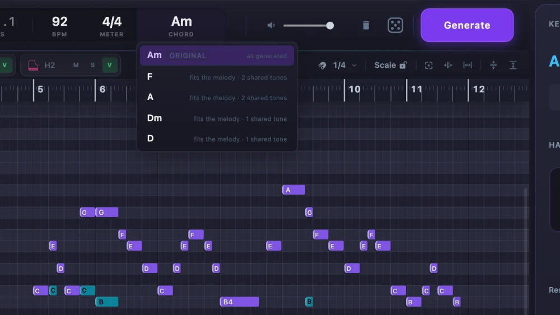Click the dice randomize icon

pos(395,25)
